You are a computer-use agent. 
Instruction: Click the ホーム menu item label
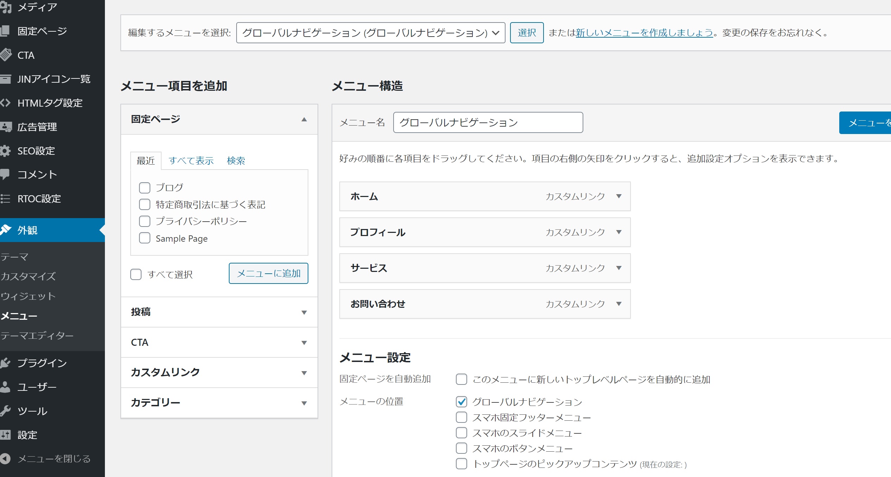click(364, 196)
